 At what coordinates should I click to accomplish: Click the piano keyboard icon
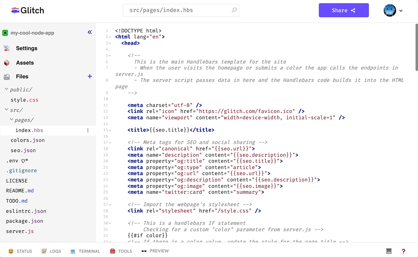389,251
